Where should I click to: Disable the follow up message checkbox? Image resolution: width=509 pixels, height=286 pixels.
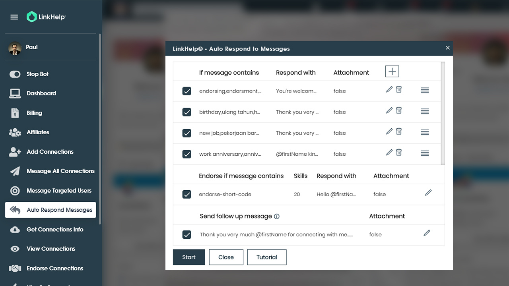pos(187,234)
